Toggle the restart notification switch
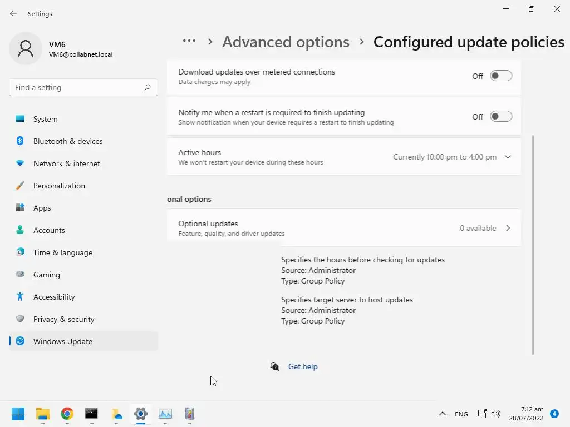The width and height of the screenshot is (570, 427). 500,117
